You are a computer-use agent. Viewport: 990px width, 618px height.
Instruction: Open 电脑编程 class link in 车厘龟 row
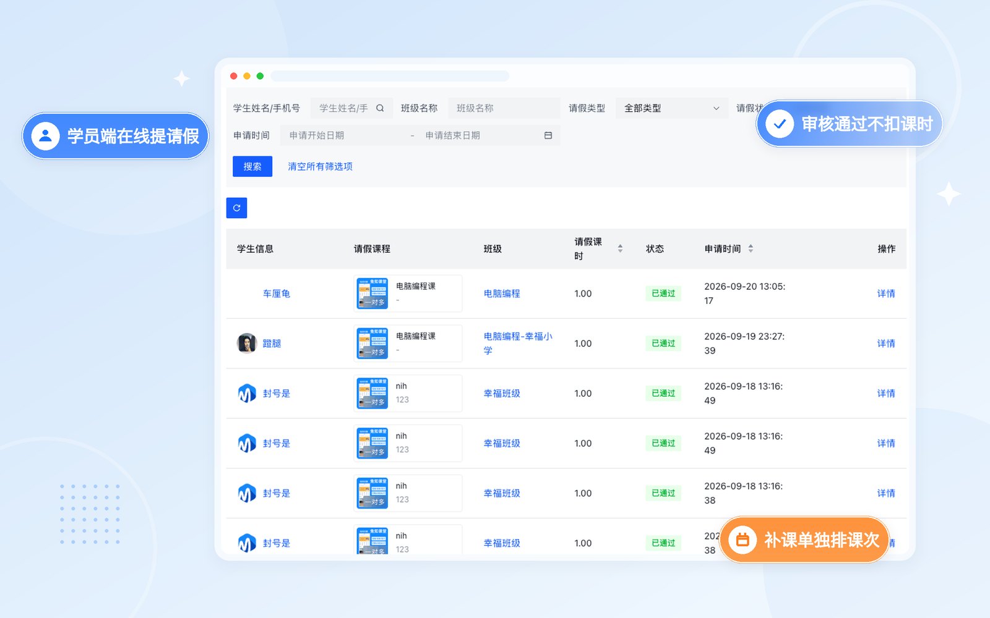coord(502,294)
